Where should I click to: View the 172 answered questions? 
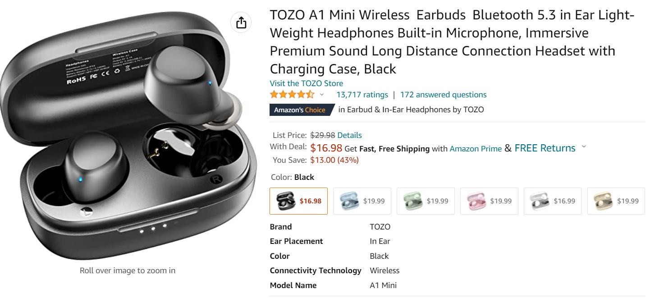click(x=443, y=95)
